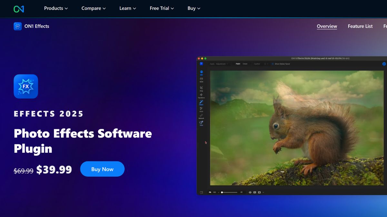This screenshot has height=217, width=387.
Task: Click the Fit zoom button in the bottom bar
Action: coord(210,192)
